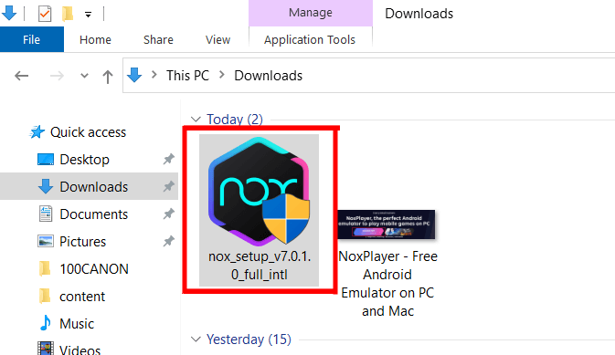Open the Customize Quick Access Toolbar dropdown
This screenshot has width=615, height=355.
pyautogui.click(x=89, y=15)
